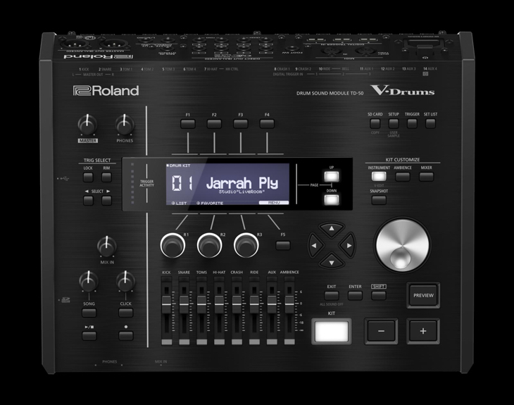514x405 pixels.
Task: Toggle the trigger LOCK button
Action: [88, 177]
